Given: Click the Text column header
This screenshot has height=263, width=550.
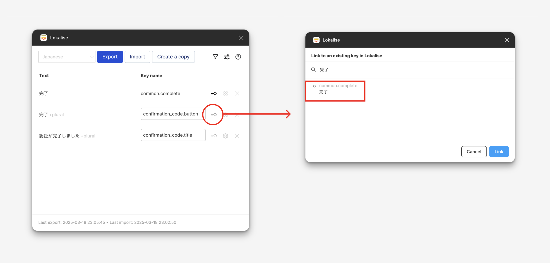Looking at the screenshot, I should (x=44, y=76).
